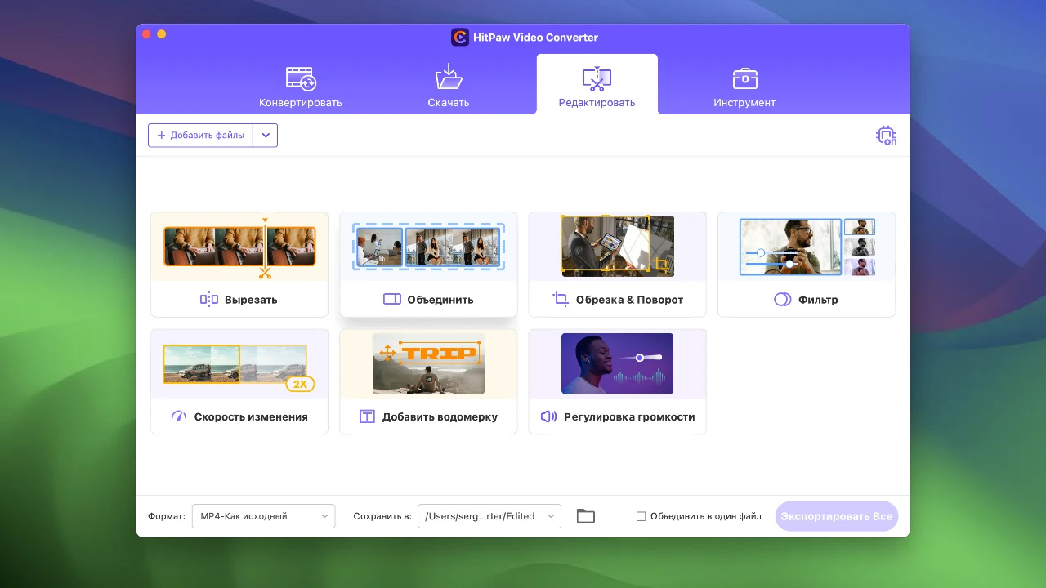Open the Инструмент tab

(744, 87)
